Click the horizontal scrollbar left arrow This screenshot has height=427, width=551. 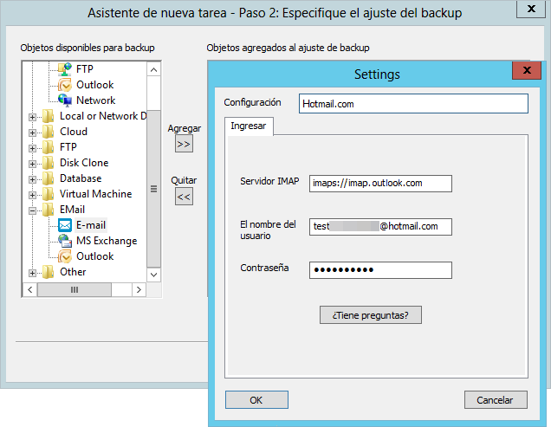[x=30, y=289]
